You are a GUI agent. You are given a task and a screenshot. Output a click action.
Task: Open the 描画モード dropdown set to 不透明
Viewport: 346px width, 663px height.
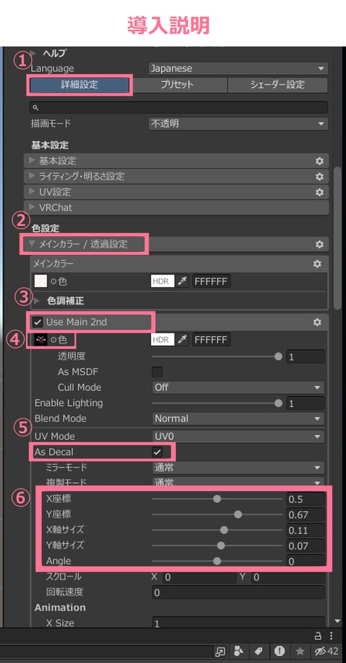(x=238, y=124)
